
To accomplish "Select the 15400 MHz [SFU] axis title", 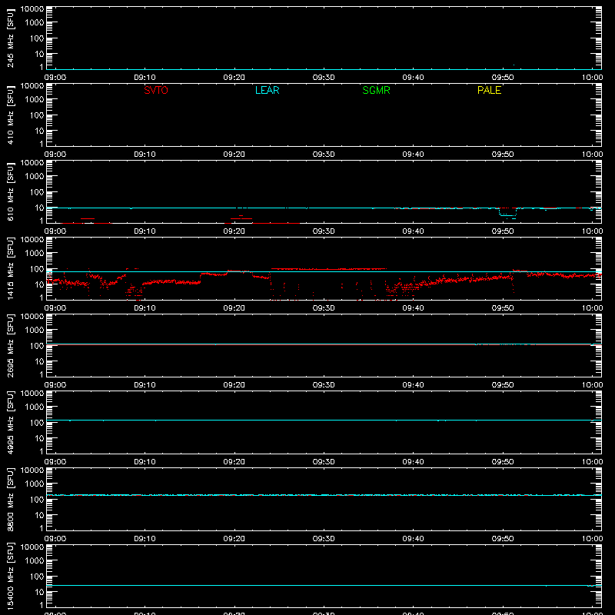I will pyautogui.click(x=10, y=577).
